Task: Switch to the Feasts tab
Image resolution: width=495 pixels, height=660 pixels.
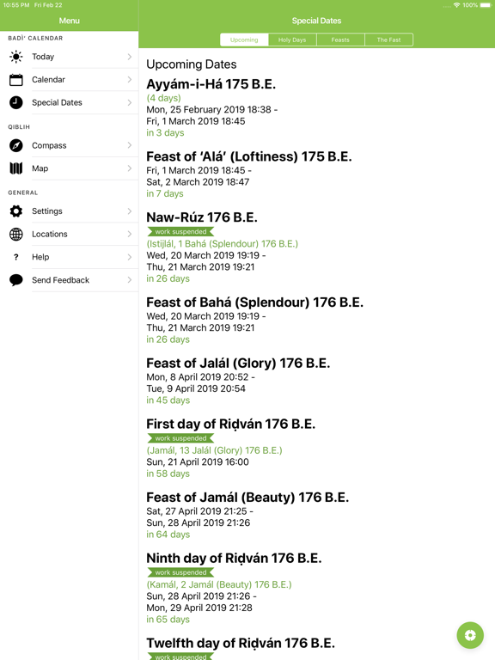Action: (340, 40)
